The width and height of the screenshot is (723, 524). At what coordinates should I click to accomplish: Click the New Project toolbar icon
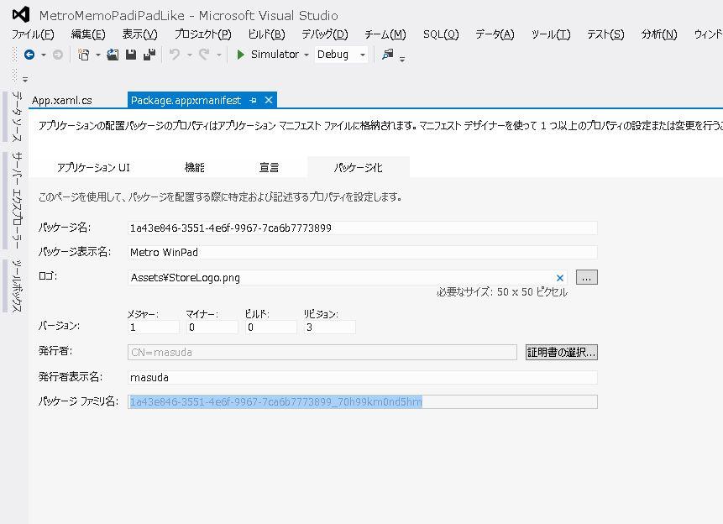pyautogui.click(x=83, y=55)
